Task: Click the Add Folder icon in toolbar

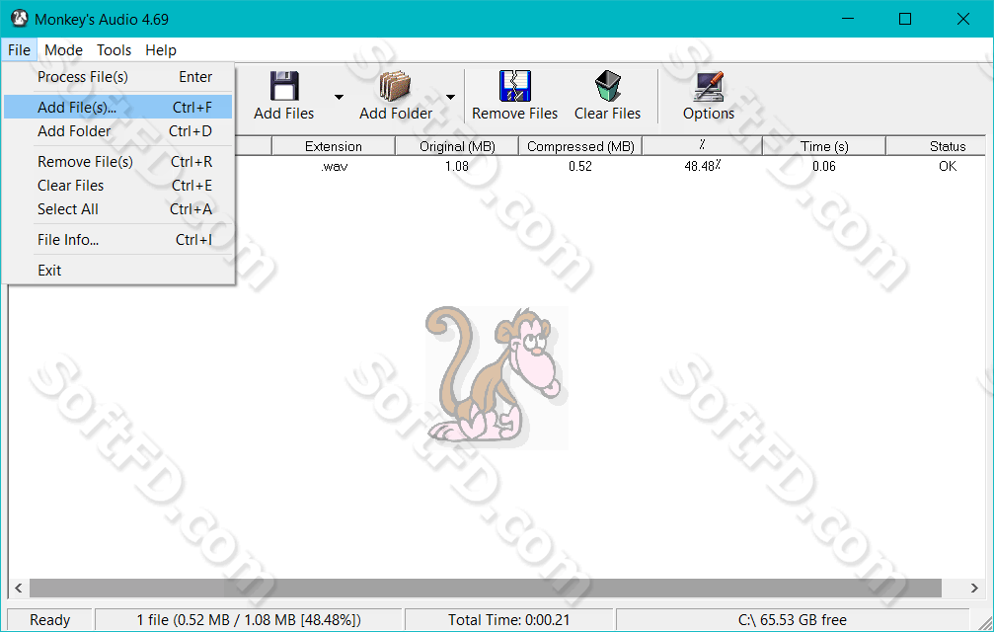Action: 396,86
